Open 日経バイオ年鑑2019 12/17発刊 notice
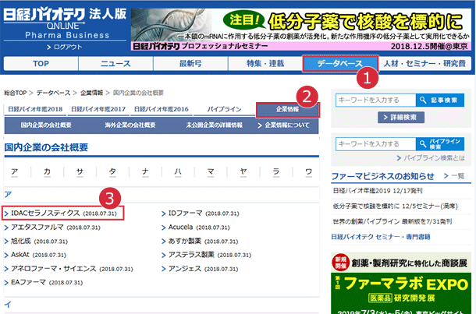The image size is (476, 314). click(x=378, y=191)
